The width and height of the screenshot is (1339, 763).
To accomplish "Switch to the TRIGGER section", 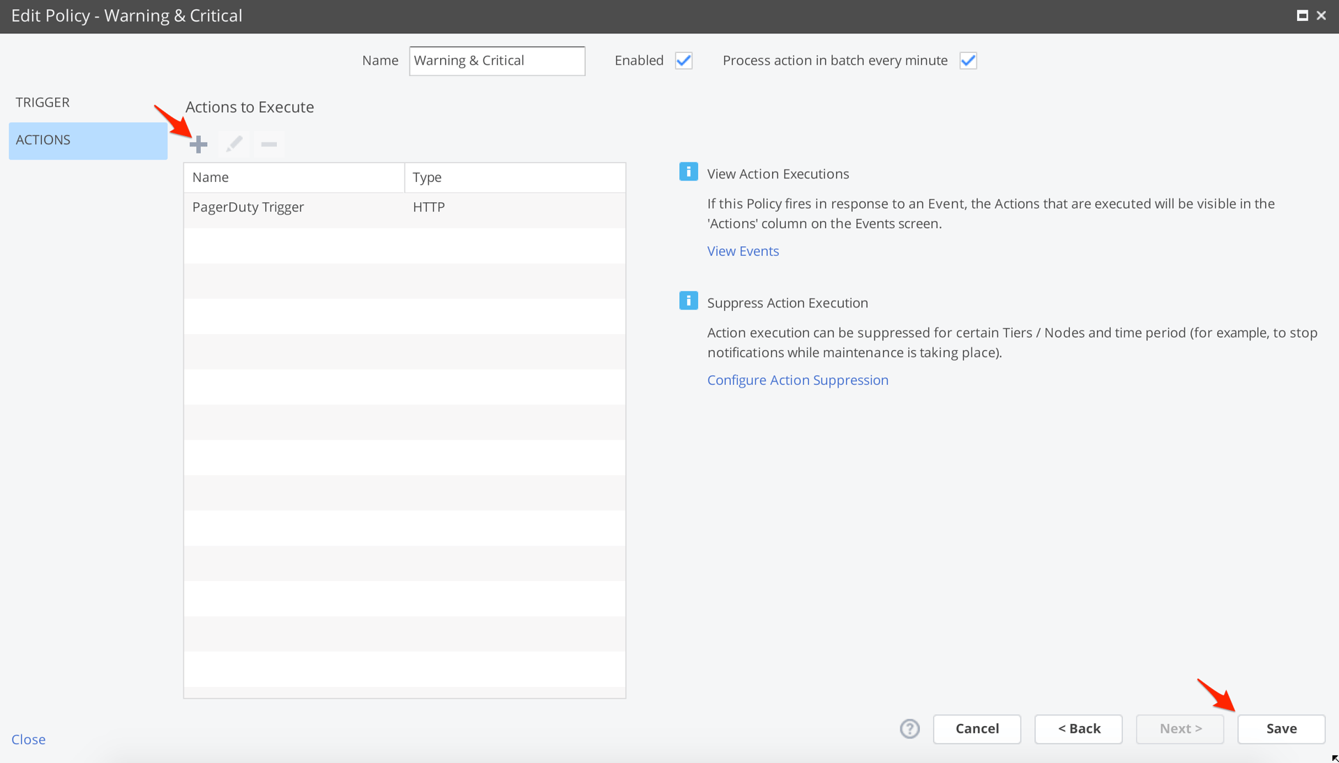I will 43,103.
